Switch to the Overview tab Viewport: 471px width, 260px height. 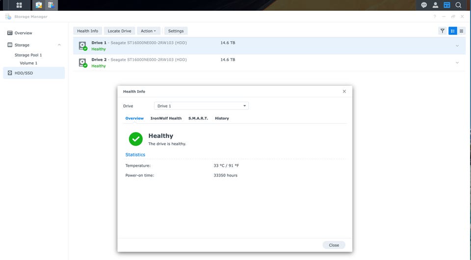pyautogui.click(x=134, y=118)
